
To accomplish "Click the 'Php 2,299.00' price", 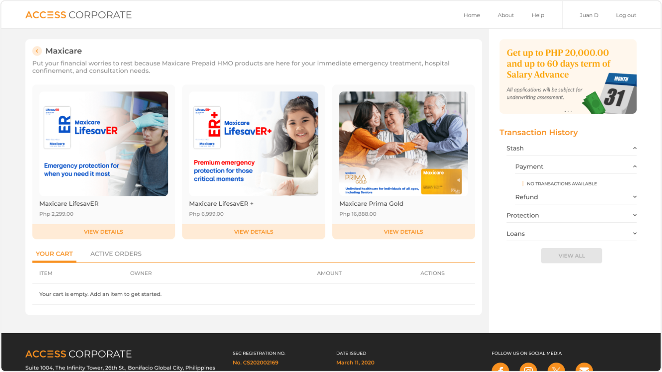I will 57,214.
